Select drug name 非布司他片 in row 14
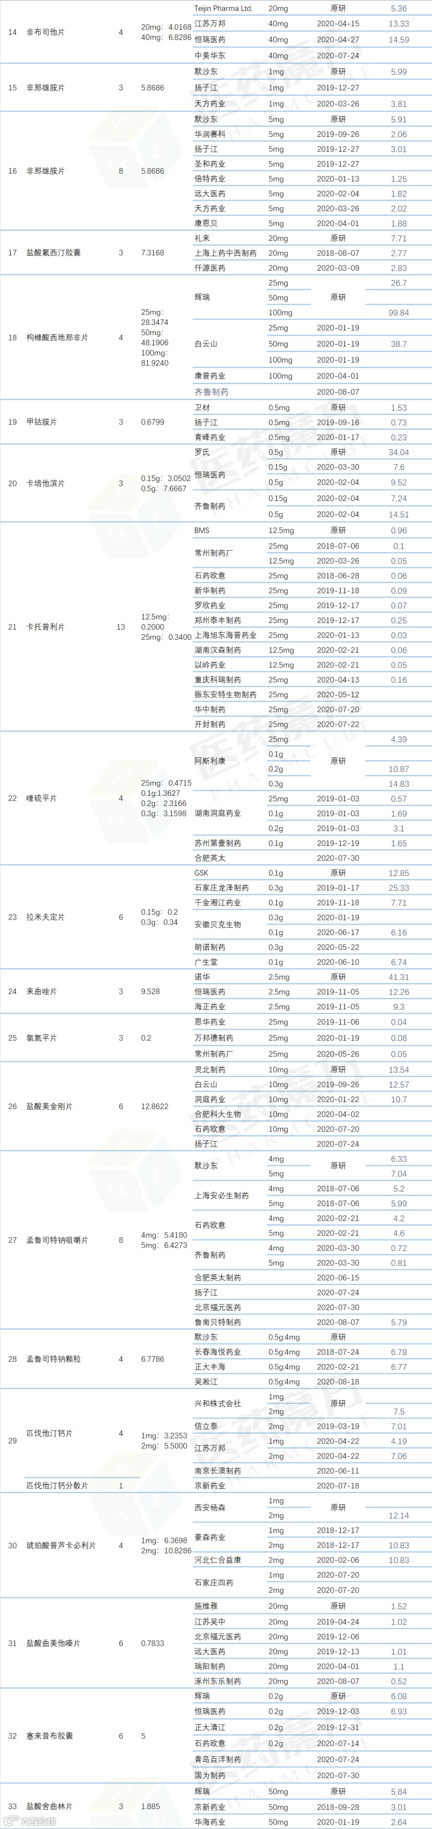Image resolution: width=432 pixels, height=1829 pixels. (x=45, y=32)
